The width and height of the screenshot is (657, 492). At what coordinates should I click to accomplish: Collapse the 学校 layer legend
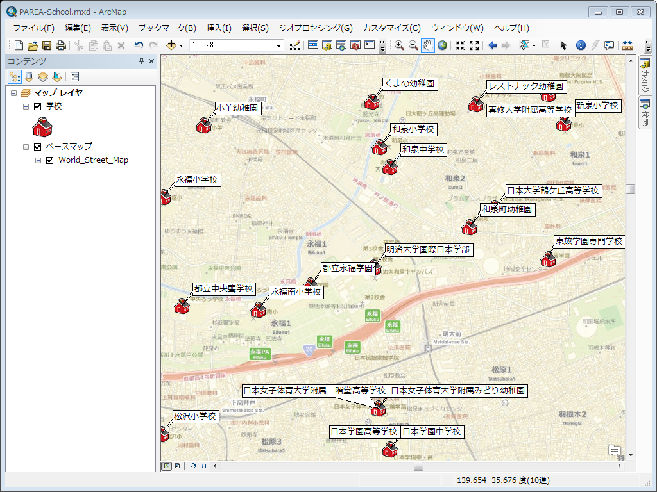click(26, 107)
